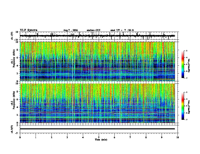Image resolution: width=200 pixels, height=154 pixels.
Task: Click the "start UT = 7 :20: 0" text
Action: [x=122, y=30]
